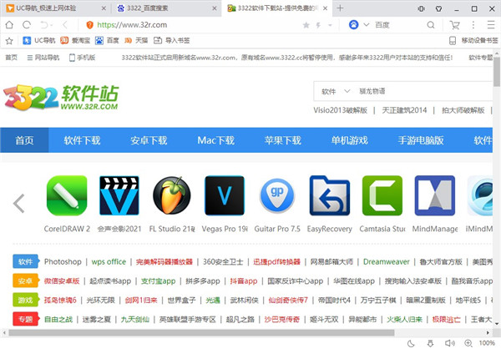
Task: Select 软件下载 in the blue nav bar
Action: pos(82,140)
